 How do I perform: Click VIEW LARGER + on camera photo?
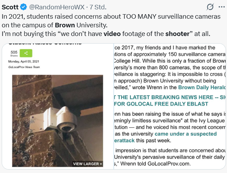pos(88,164)
